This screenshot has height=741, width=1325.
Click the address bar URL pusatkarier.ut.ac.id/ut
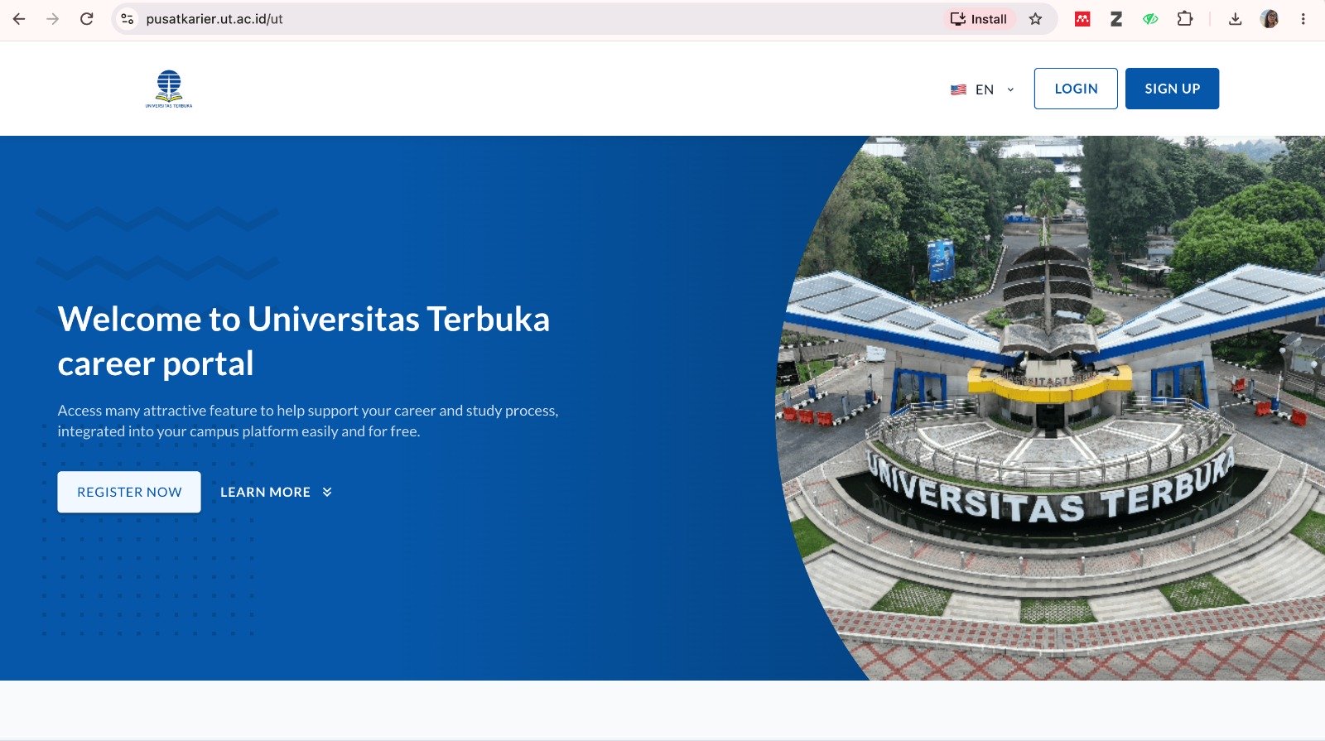(x=214, y=19)
